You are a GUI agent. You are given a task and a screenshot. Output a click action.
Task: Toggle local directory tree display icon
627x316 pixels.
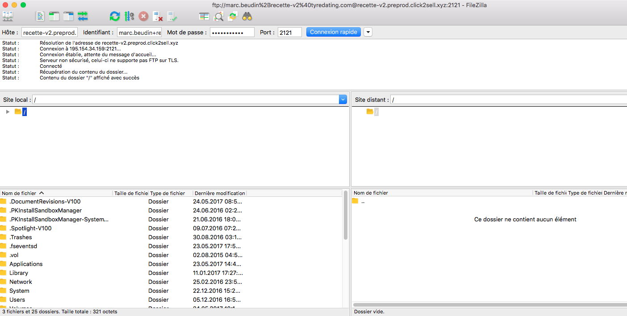pos(54,17)
